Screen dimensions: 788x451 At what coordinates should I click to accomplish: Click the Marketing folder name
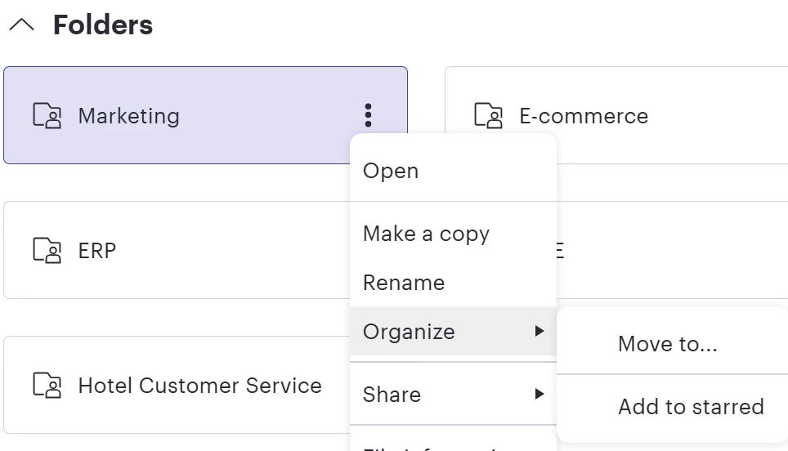point(128,116)
